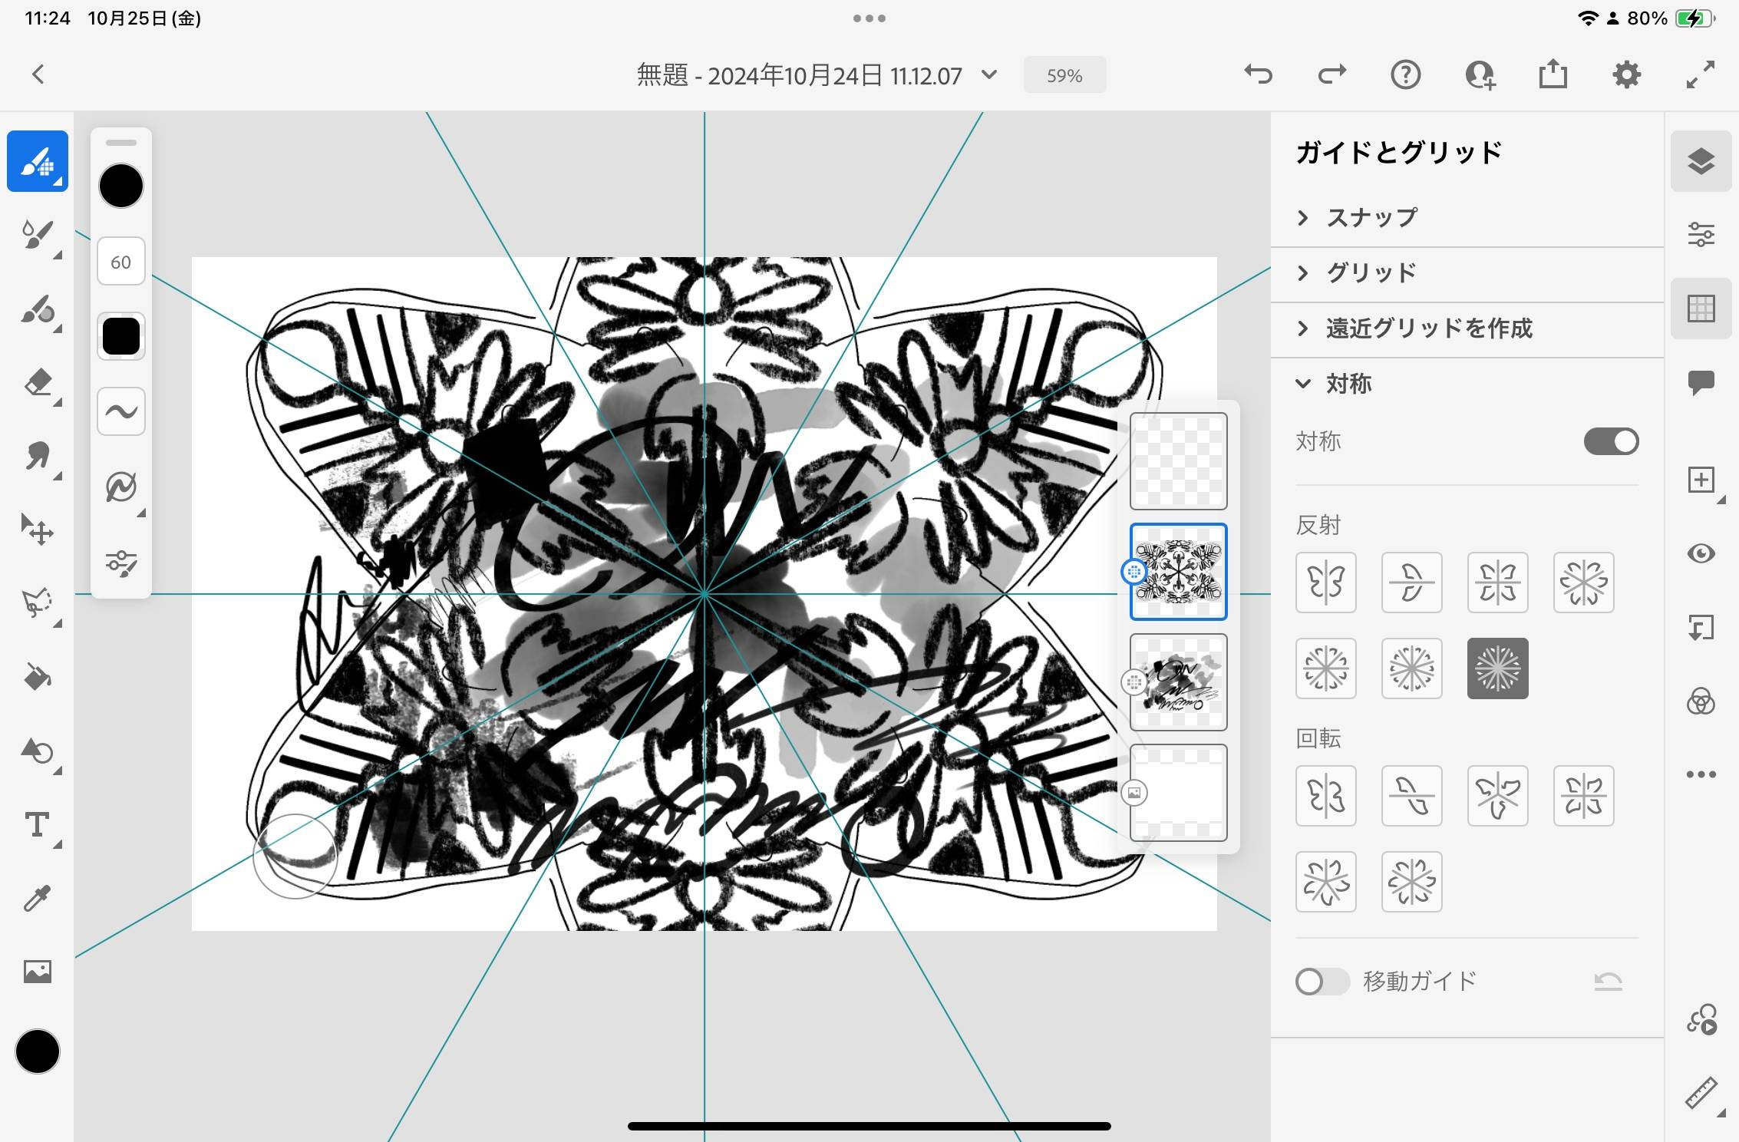1739x1142 pixels.
Task: Open the appearance overlapping-circles icon
Action: tap(1701, 701)
